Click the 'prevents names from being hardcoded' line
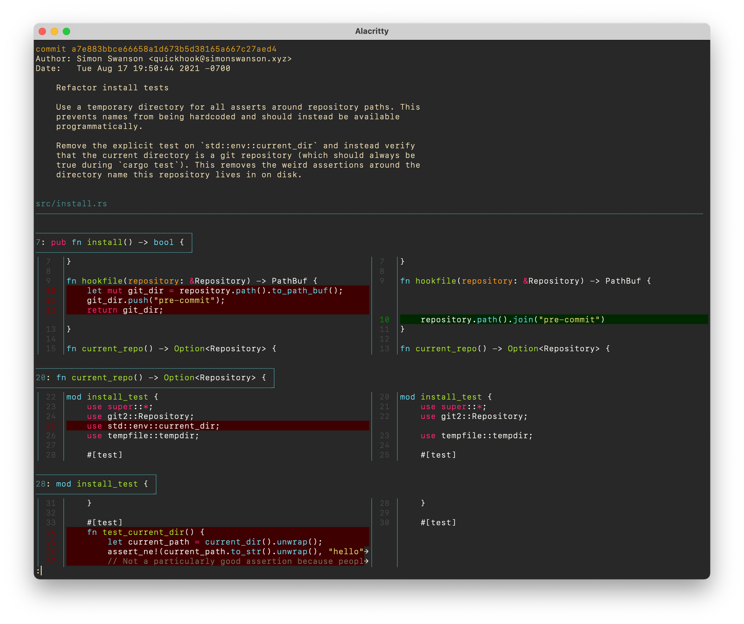 point(228,117)
